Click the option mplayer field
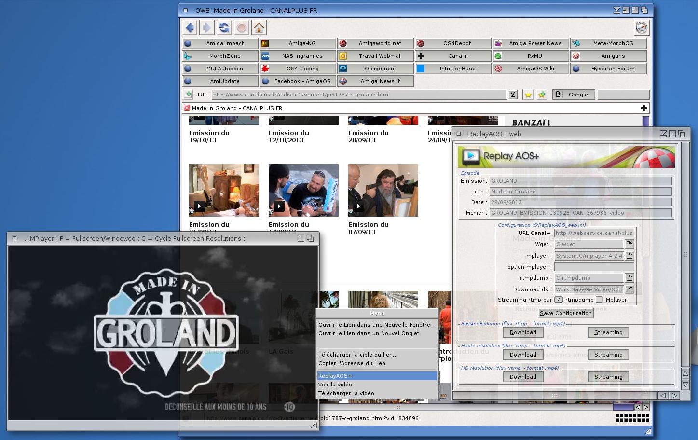 pos(594,267)
